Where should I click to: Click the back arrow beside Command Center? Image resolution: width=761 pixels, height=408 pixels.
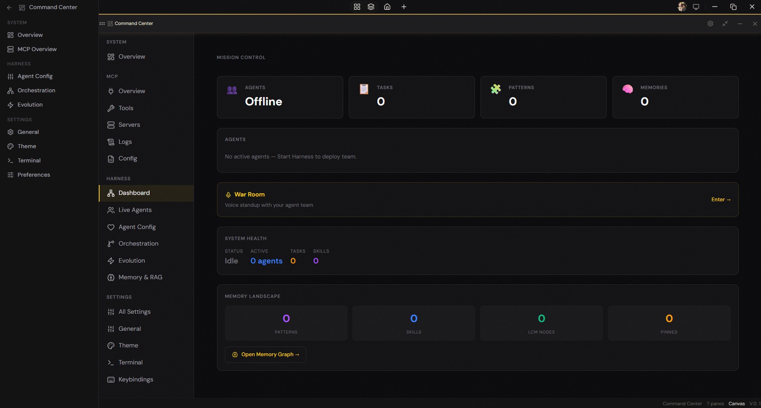click(10, 8)
